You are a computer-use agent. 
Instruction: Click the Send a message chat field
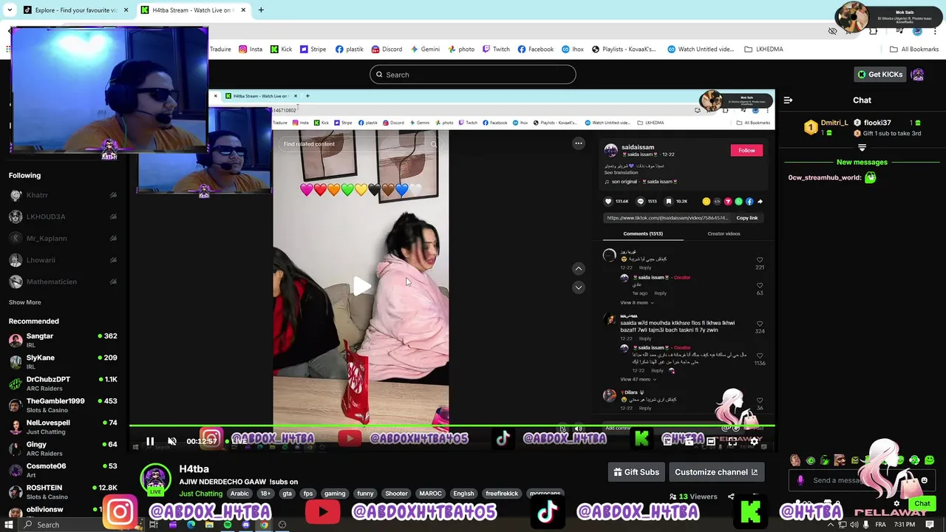click(861, 480)
